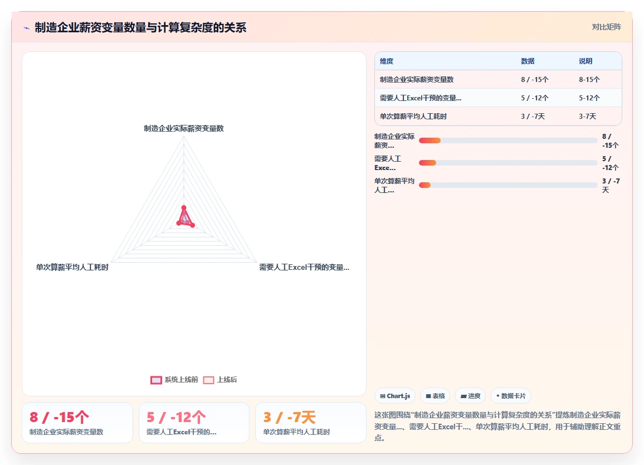
Task: Click the 维度 column header
Action: pos(387,61)
